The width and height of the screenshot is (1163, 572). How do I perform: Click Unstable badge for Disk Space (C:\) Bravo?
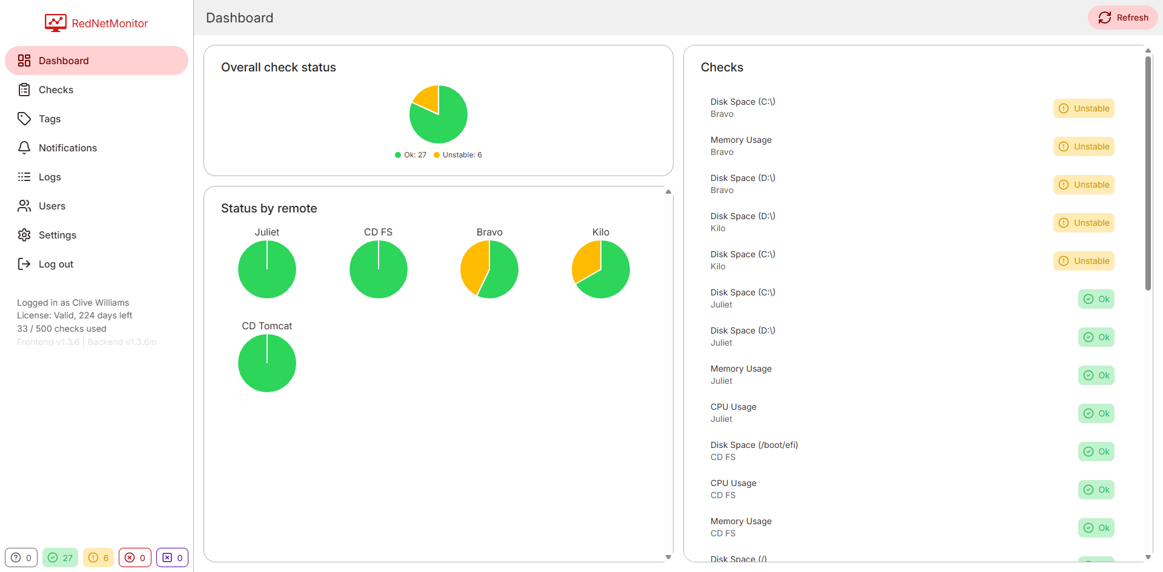[1084, 108]
